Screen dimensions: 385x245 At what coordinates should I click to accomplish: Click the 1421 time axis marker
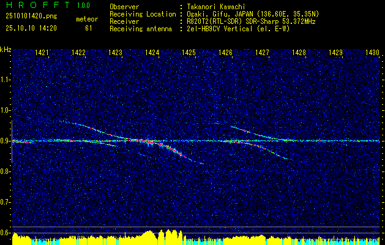click(42, 52)
